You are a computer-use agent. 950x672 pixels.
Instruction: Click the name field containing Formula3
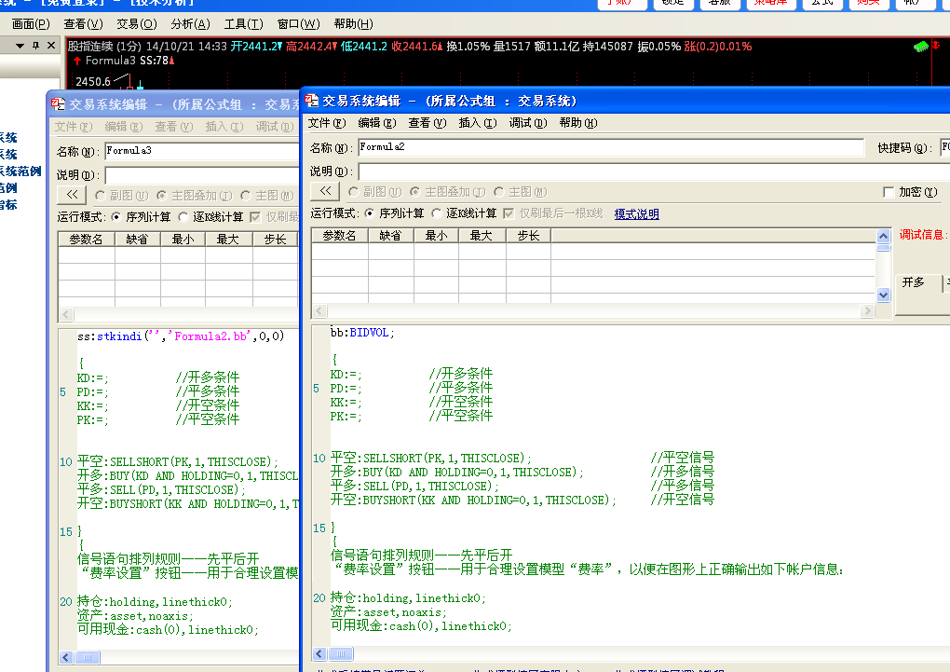pyautogui.click(x=202, y=151)
